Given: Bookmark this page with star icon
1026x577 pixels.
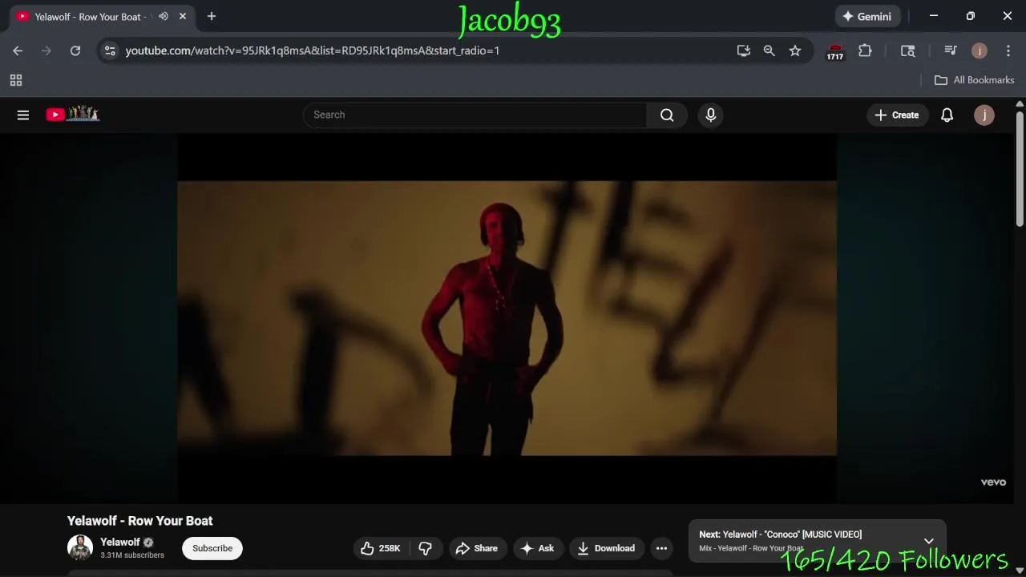Looking at the screenshot, I should pyautogui.click(x=795, y=50).
